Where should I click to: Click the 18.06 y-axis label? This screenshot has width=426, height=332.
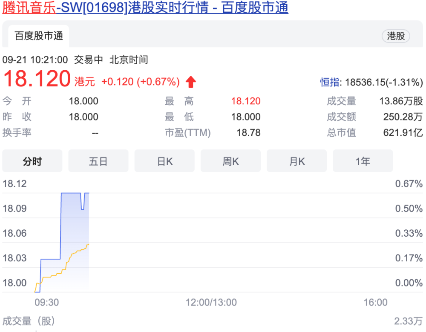tap(14, 233)
